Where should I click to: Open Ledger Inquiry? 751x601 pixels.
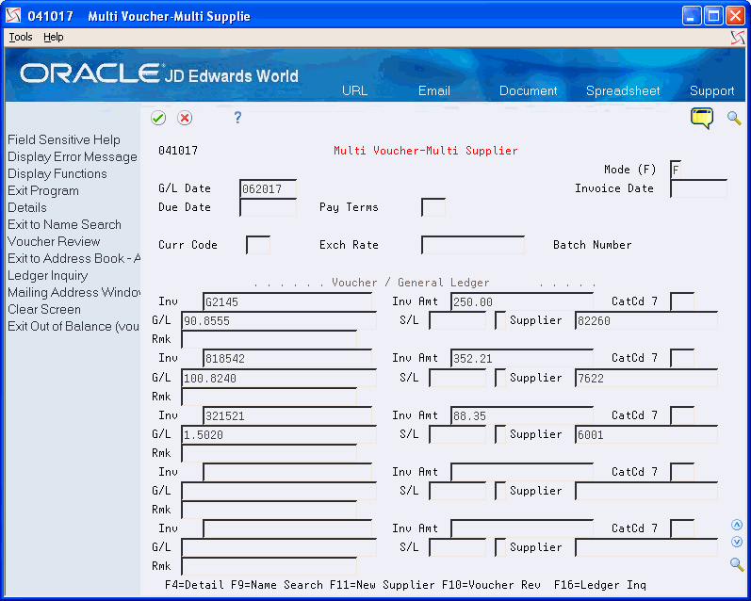click(47, 275)
